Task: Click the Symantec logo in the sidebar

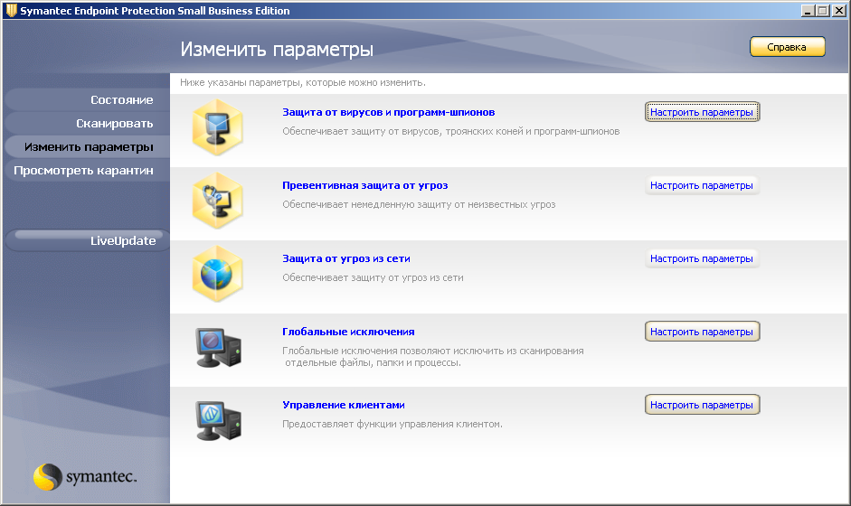Action: pos(85,477)
